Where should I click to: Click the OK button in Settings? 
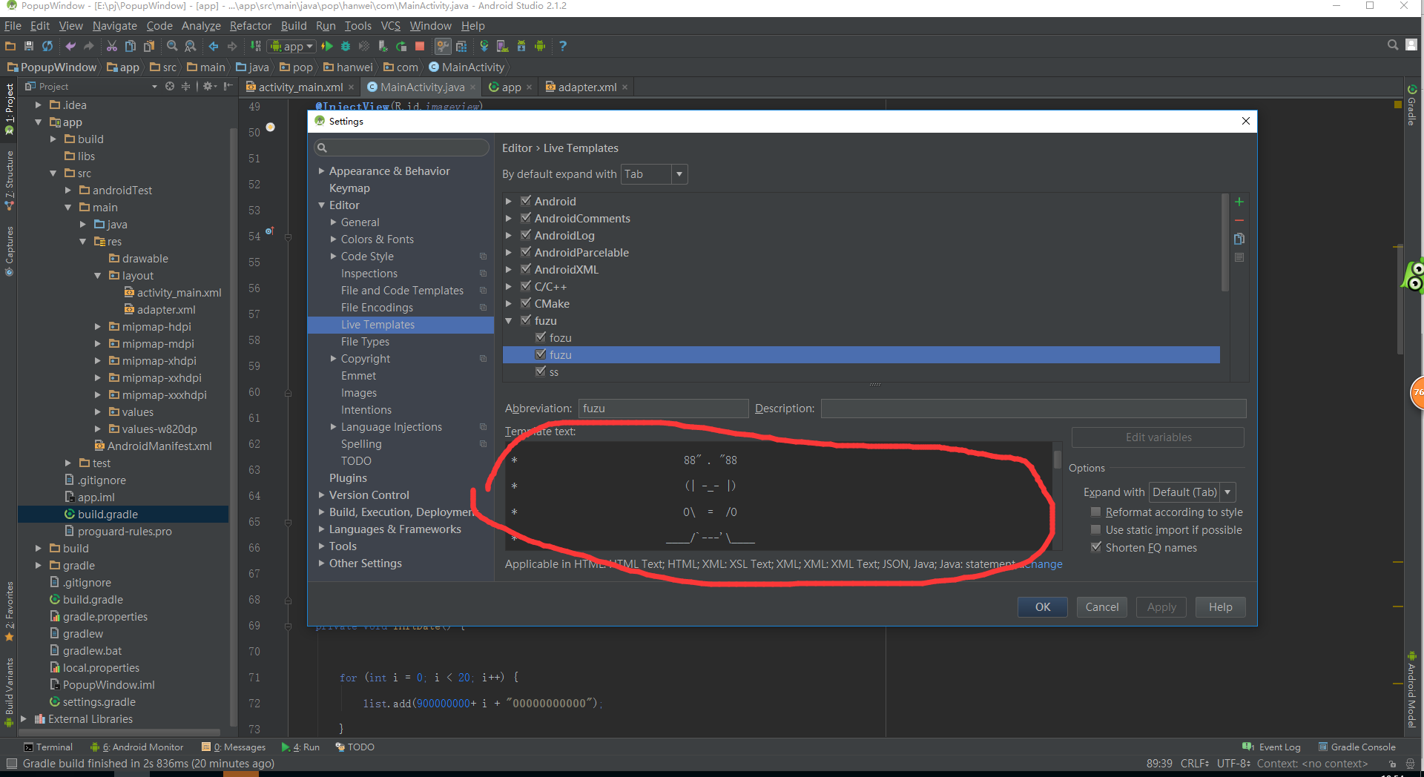point(1042,607)
